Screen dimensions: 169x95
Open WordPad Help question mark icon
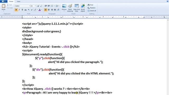(168, 1)
